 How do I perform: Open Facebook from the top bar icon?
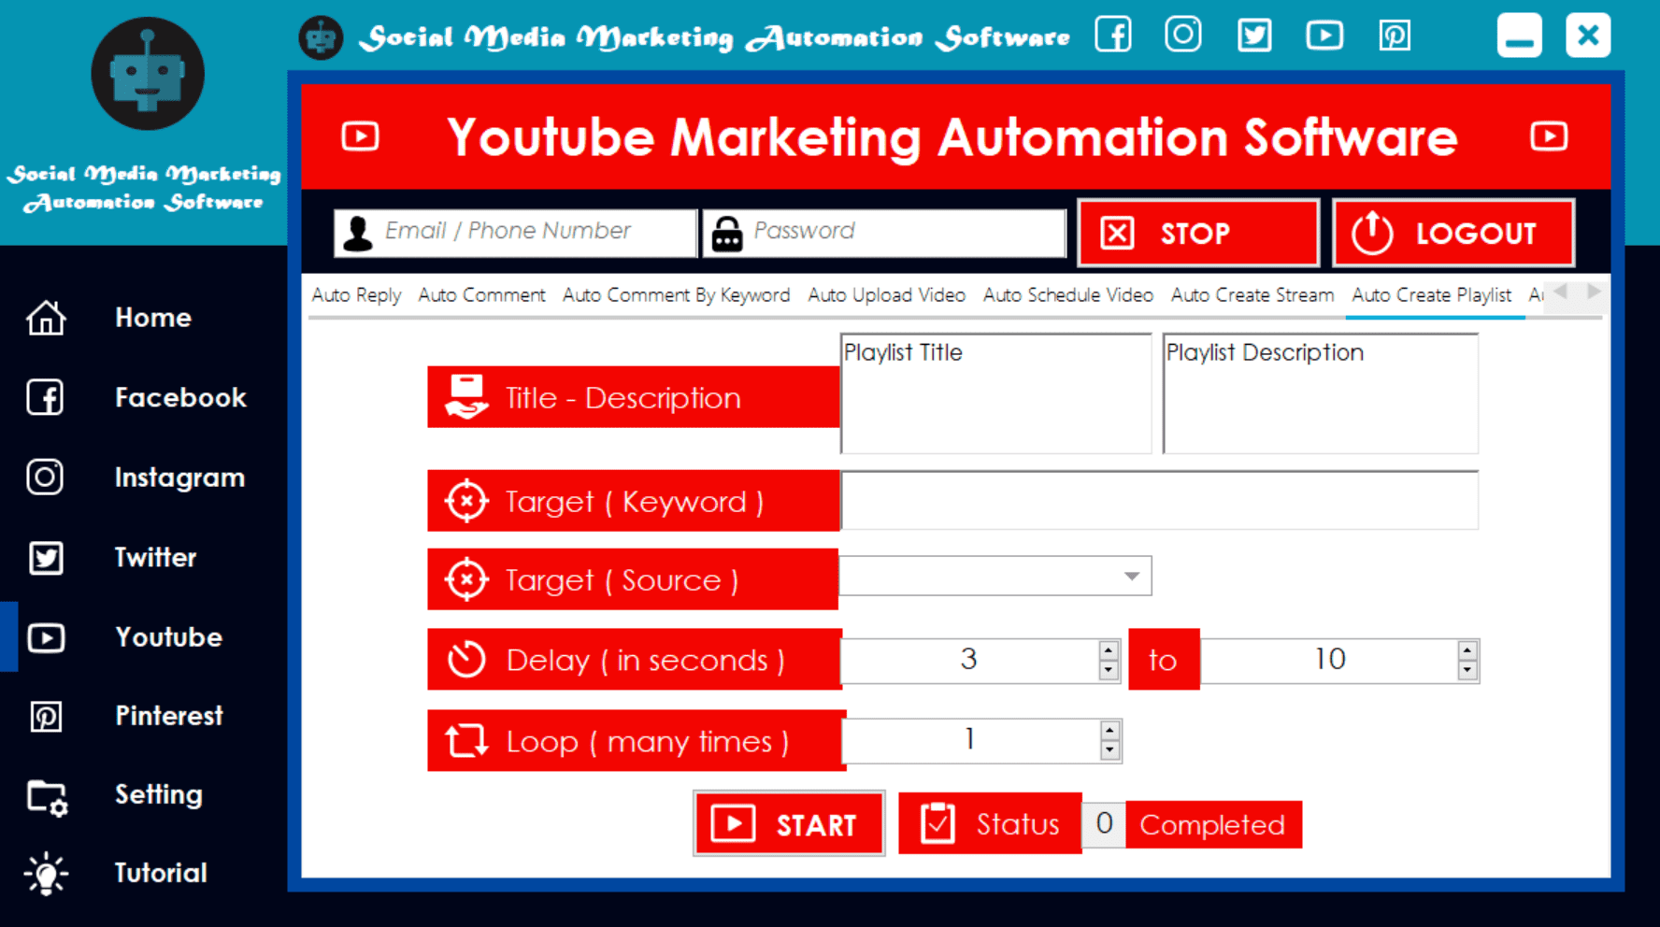pos(1113,35)
